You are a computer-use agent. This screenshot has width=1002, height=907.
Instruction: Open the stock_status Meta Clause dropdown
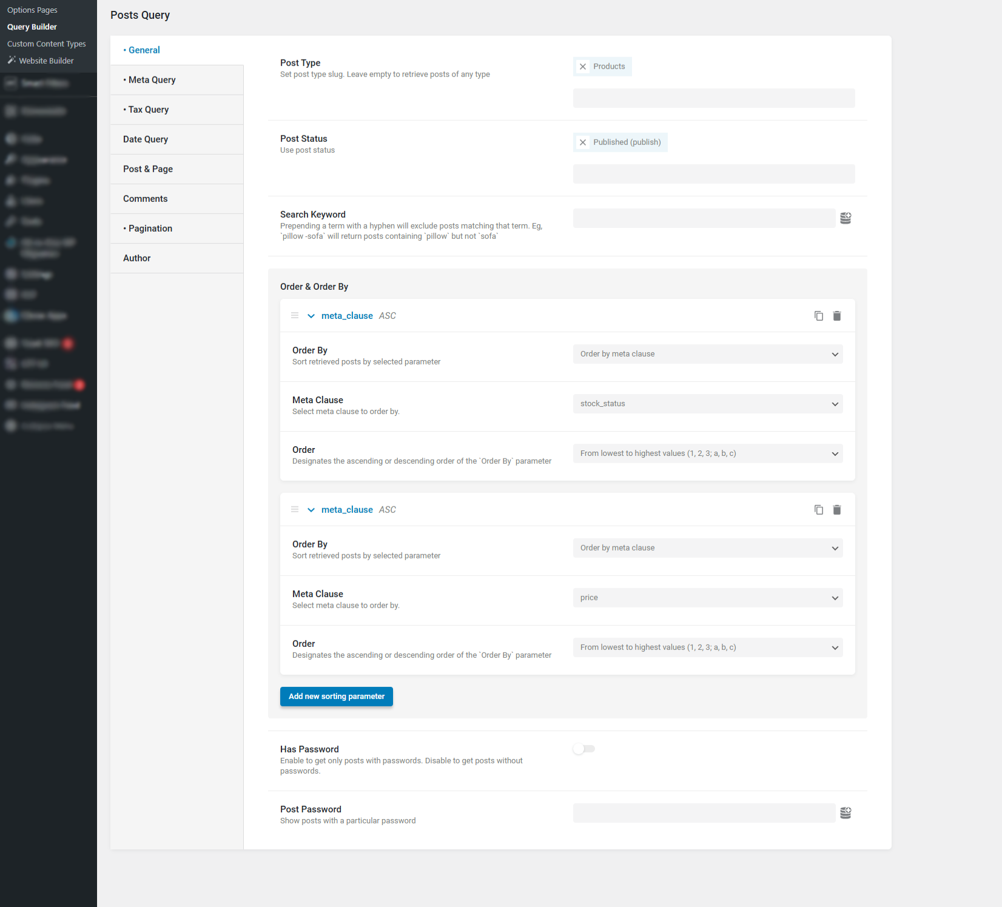707,404
